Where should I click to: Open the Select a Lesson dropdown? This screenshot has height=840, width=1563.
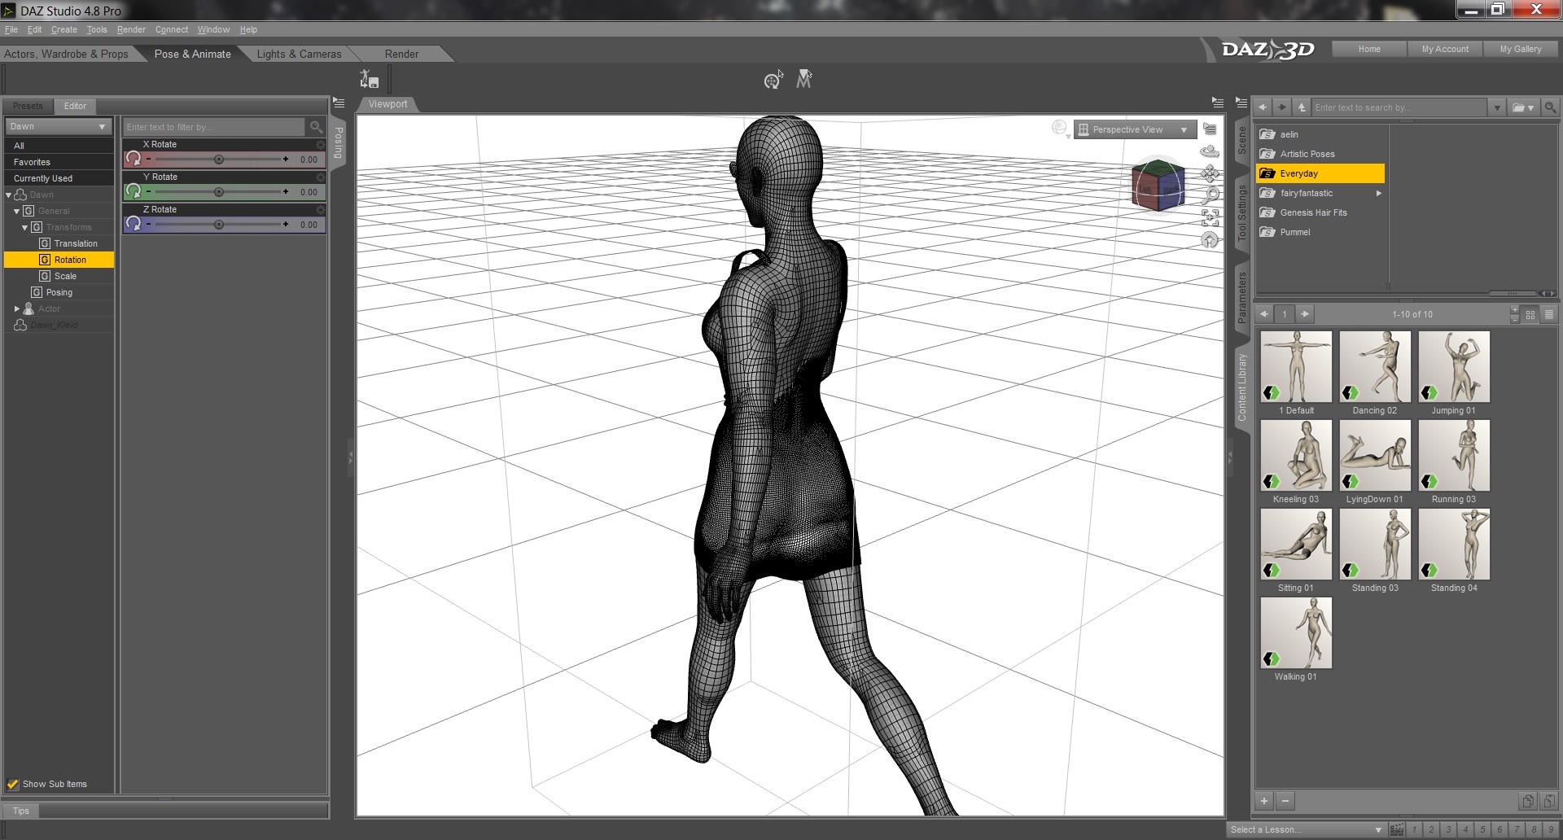(1306, 829)
